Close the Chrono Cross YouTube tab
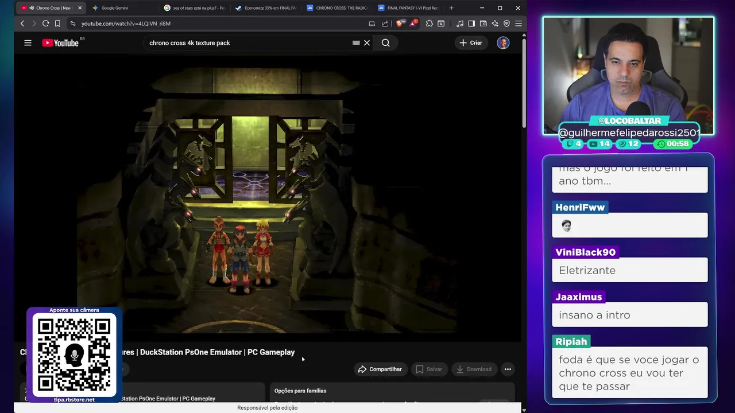The image size is (735, 413). point(80,8)
